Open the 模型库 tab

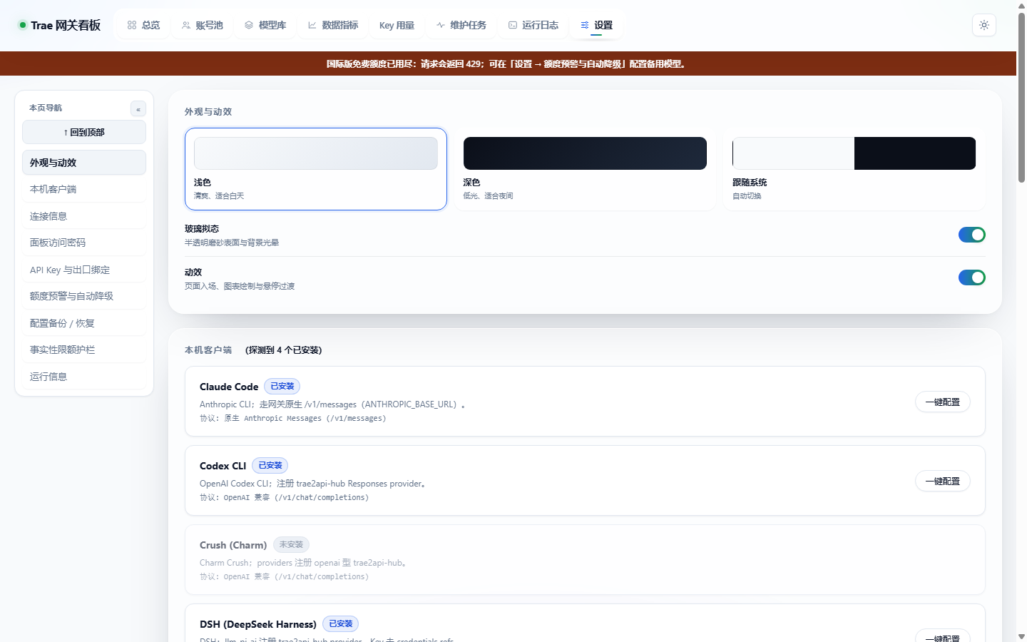click(x=265, y=25)
